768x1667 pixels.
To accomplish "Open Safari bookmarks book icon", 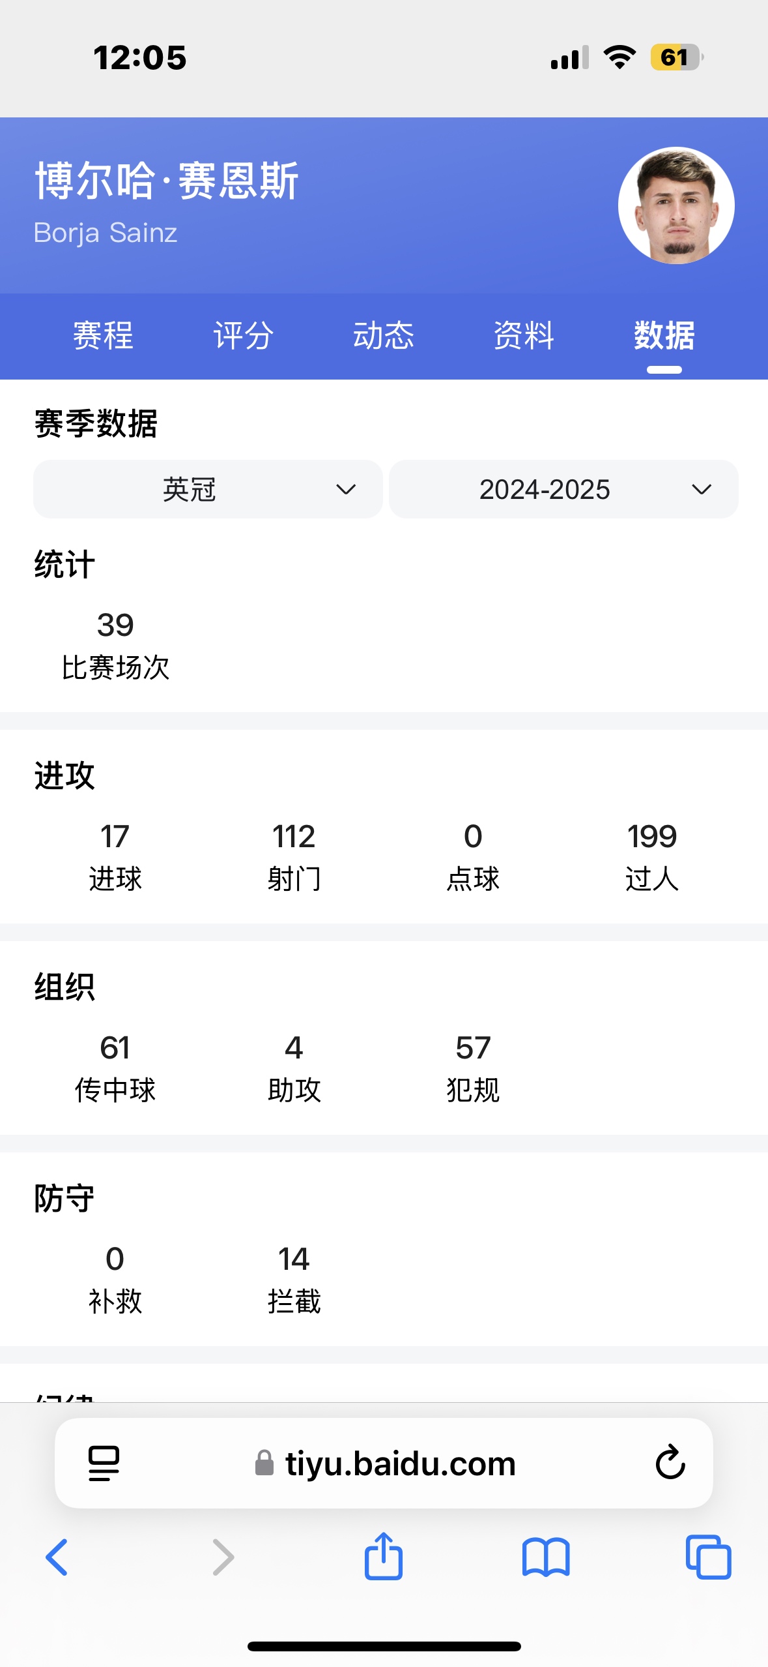I will [x=546, y=1557].
